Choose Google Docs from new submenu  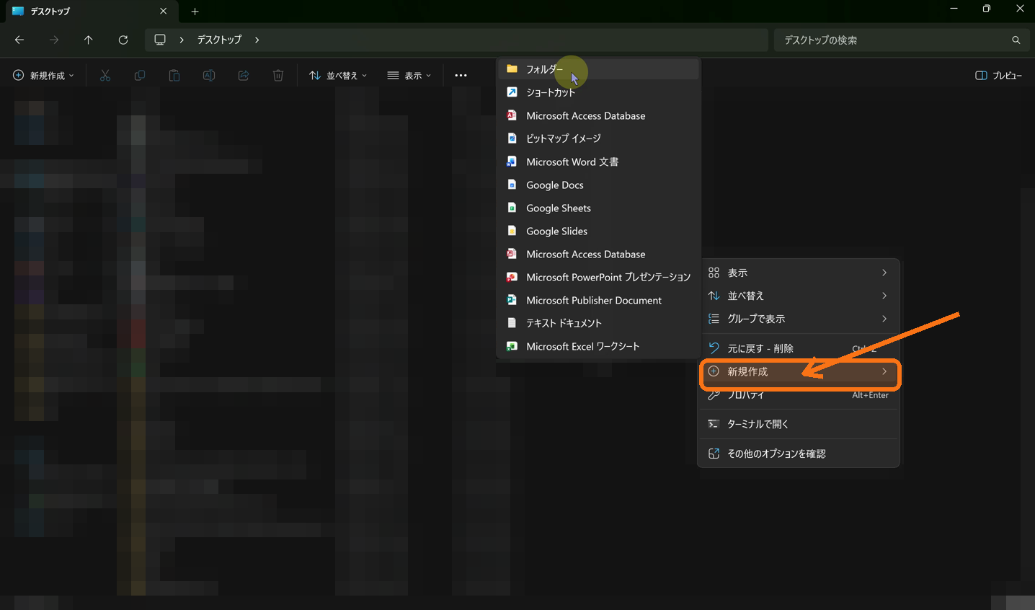click(x=598, y=185)
